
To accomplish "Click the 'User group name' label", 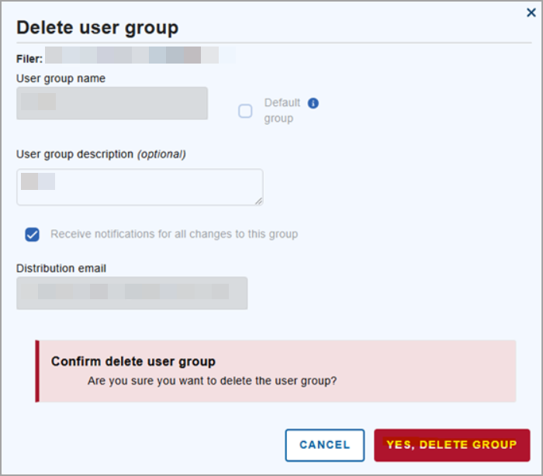I will pyautogui.click(x=61, y=78).
